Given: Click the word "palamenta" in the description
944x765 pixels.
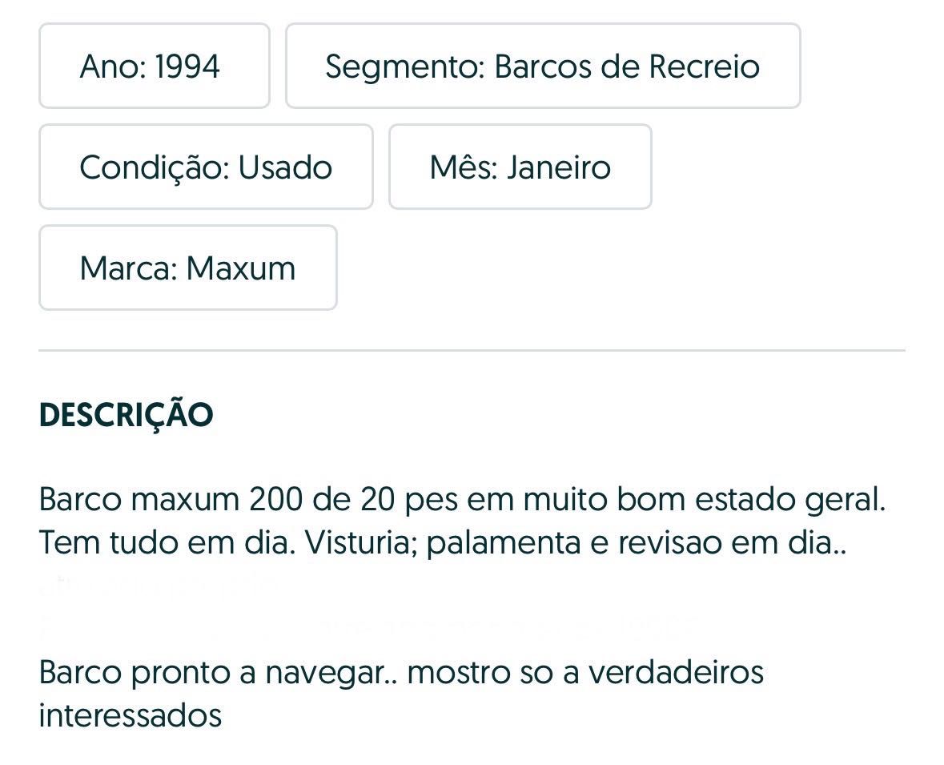Looking at the screenshot, I should click(x=504, y=543).
